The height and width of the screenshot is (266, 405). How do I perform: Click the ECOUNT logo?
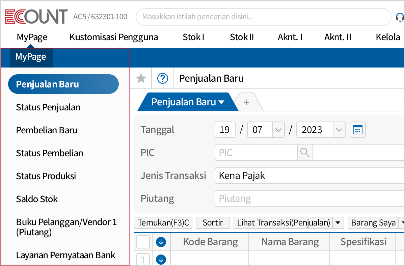coord(35,16)
